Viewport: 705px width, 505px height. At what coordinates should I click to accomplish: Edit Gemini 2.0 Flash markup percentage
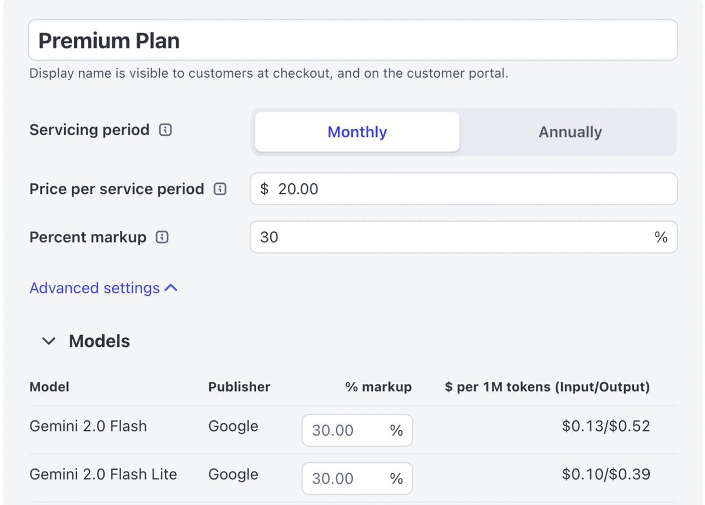[347, 430]
